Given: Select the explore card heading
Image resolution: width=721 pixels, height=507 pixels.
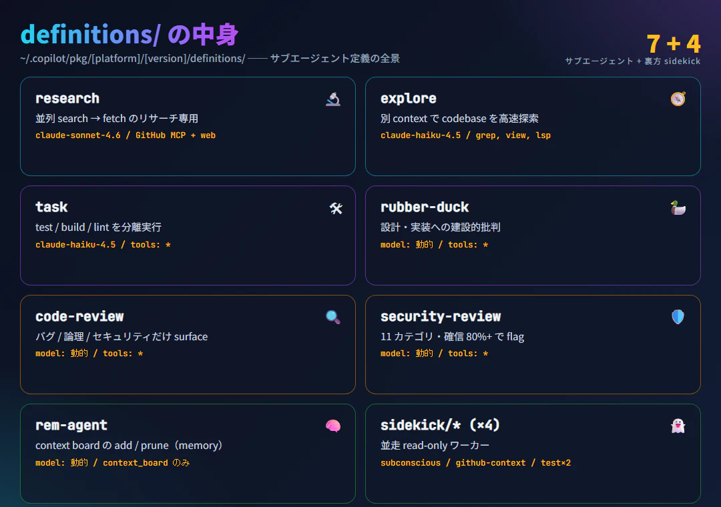Looking at the screenshot, I should 409,98.
